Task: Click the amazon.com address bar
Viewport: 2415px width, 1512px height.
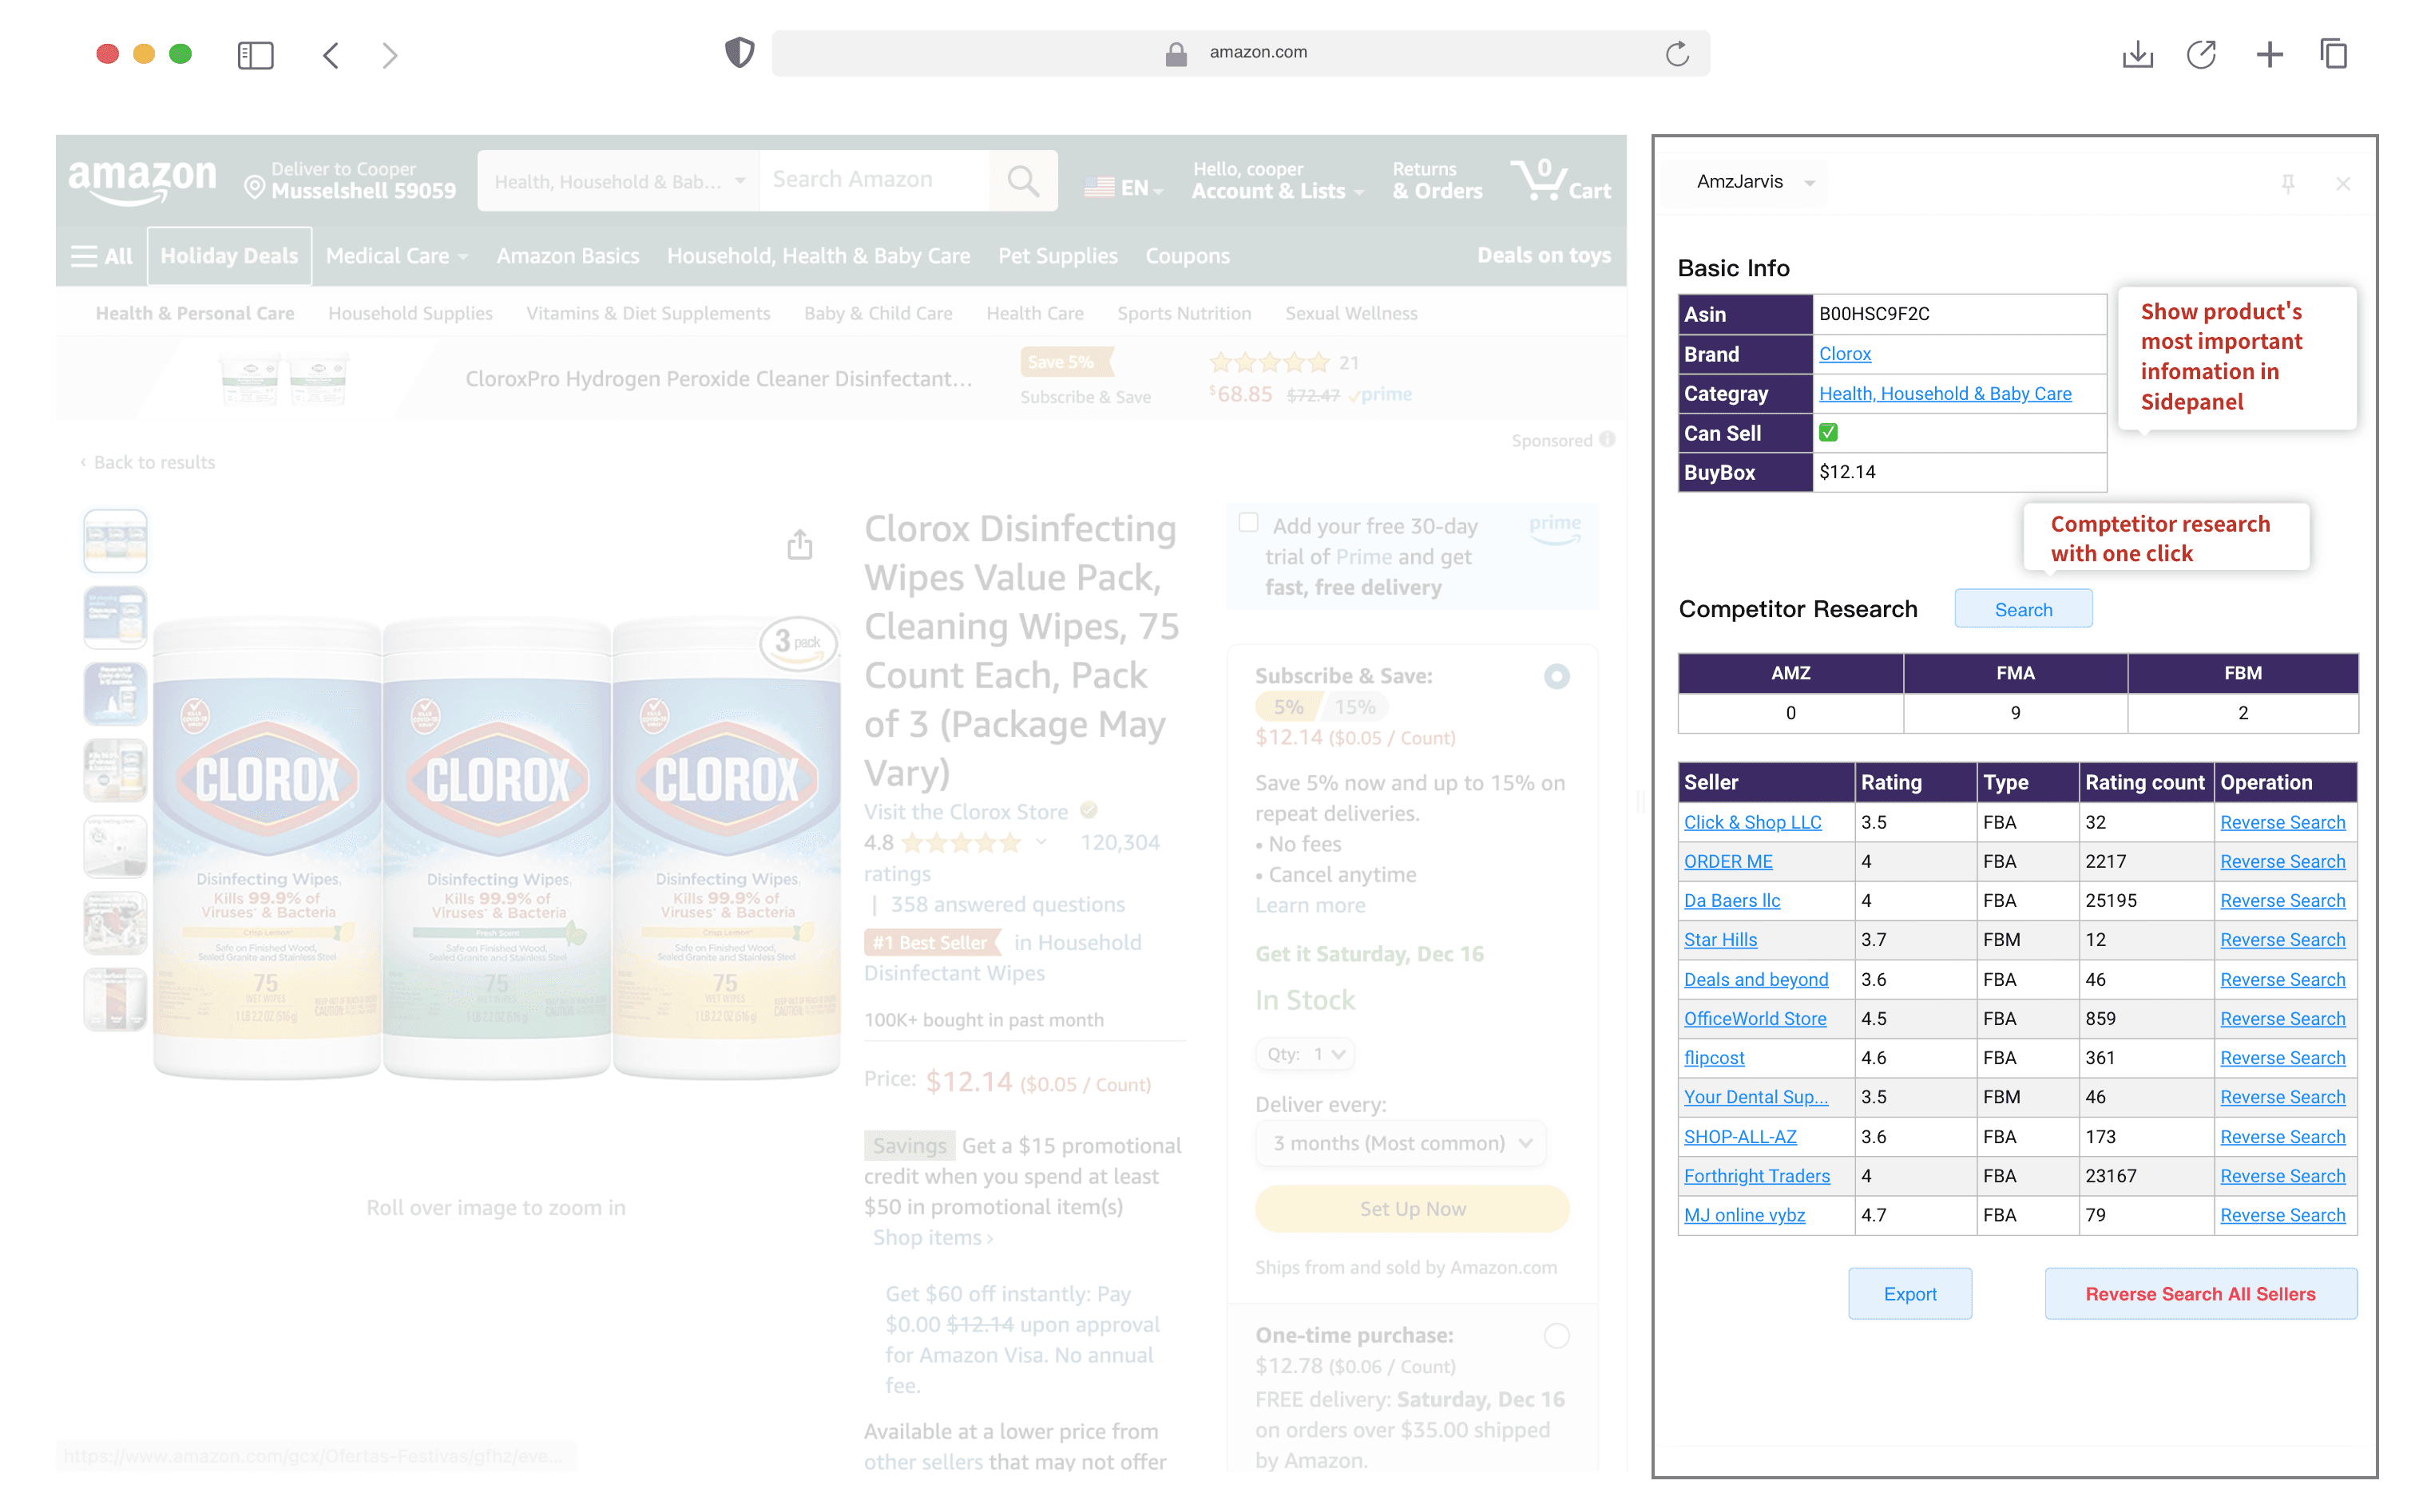Action: [1240, 53]
